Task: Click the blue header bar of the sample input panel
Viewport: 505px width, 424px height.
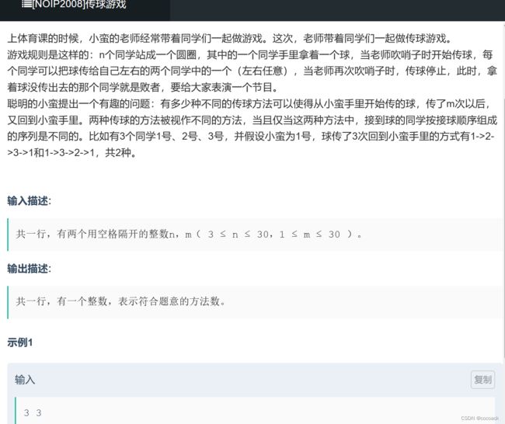Action: (x=254, y=380)
